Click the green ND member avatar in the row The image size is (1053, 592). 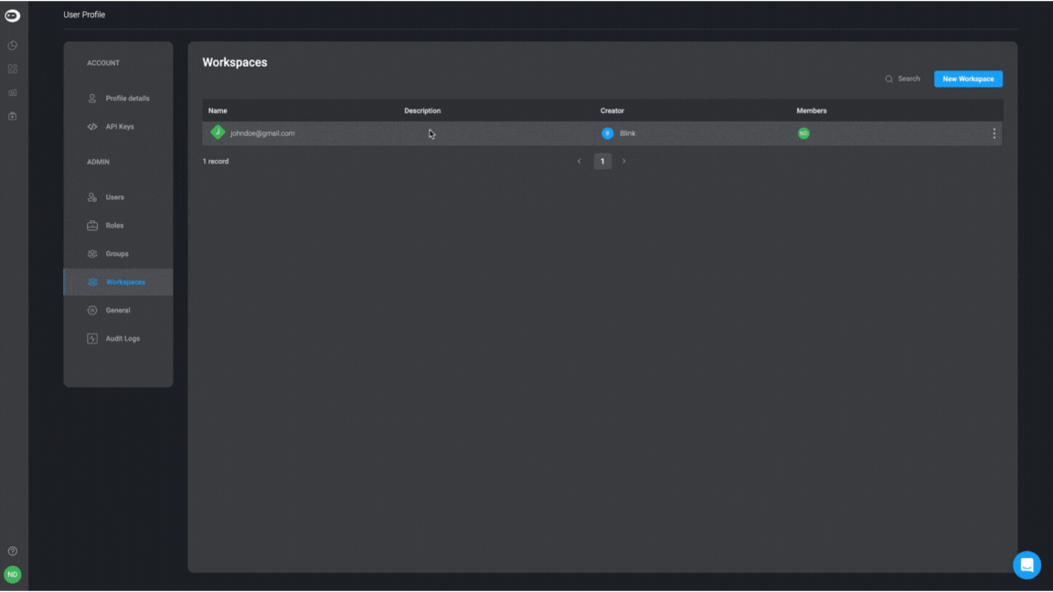pos(803,133)
